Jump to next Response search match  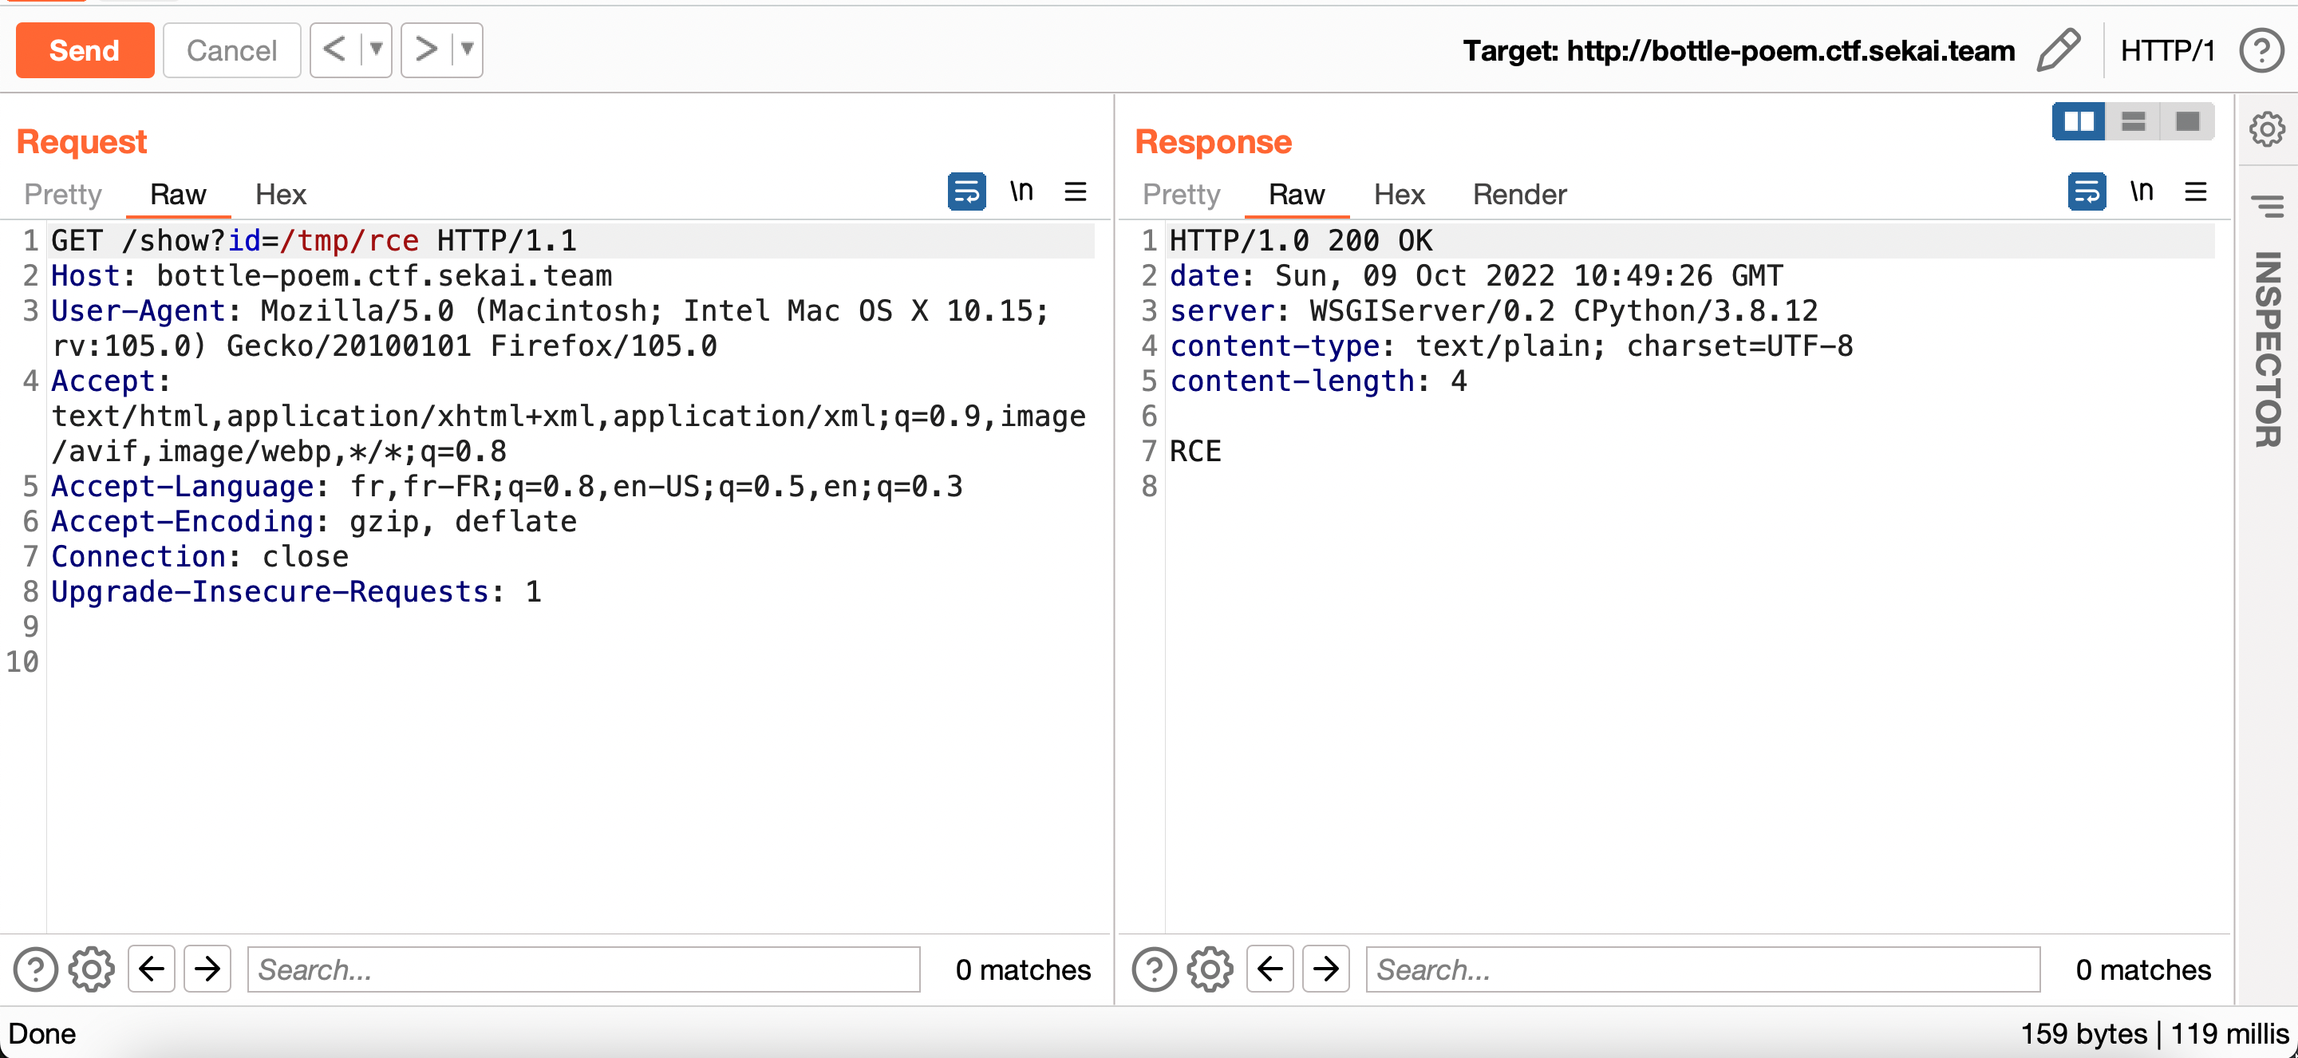[1326, 969]
